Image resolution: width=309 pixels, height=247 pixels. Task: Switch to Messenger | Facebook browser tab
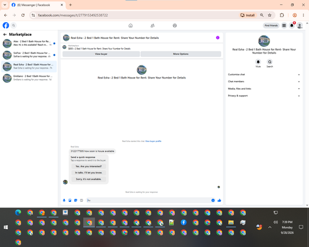[37, 5]
